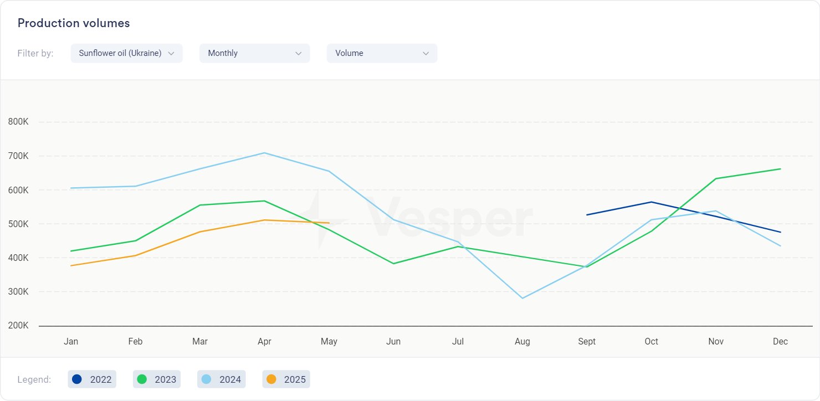This screenshot has width=820, height=401.
Task: Select the 2024 line's April peak point
Action: tap(264, 153)
